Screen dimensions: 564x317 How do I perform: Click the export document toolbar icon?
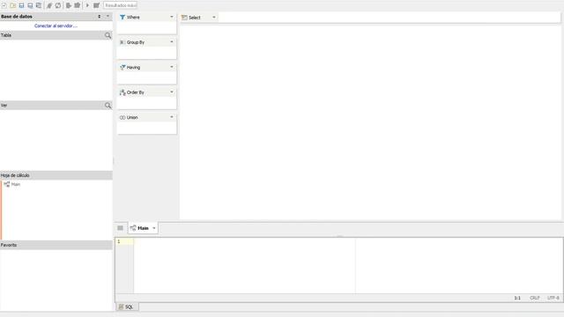pos(69,5)
